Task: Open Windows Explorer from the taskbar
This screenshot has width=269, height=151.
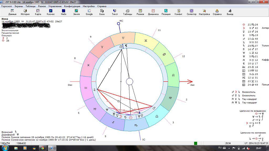Action: pyautogui.click(x=16, y=148)
